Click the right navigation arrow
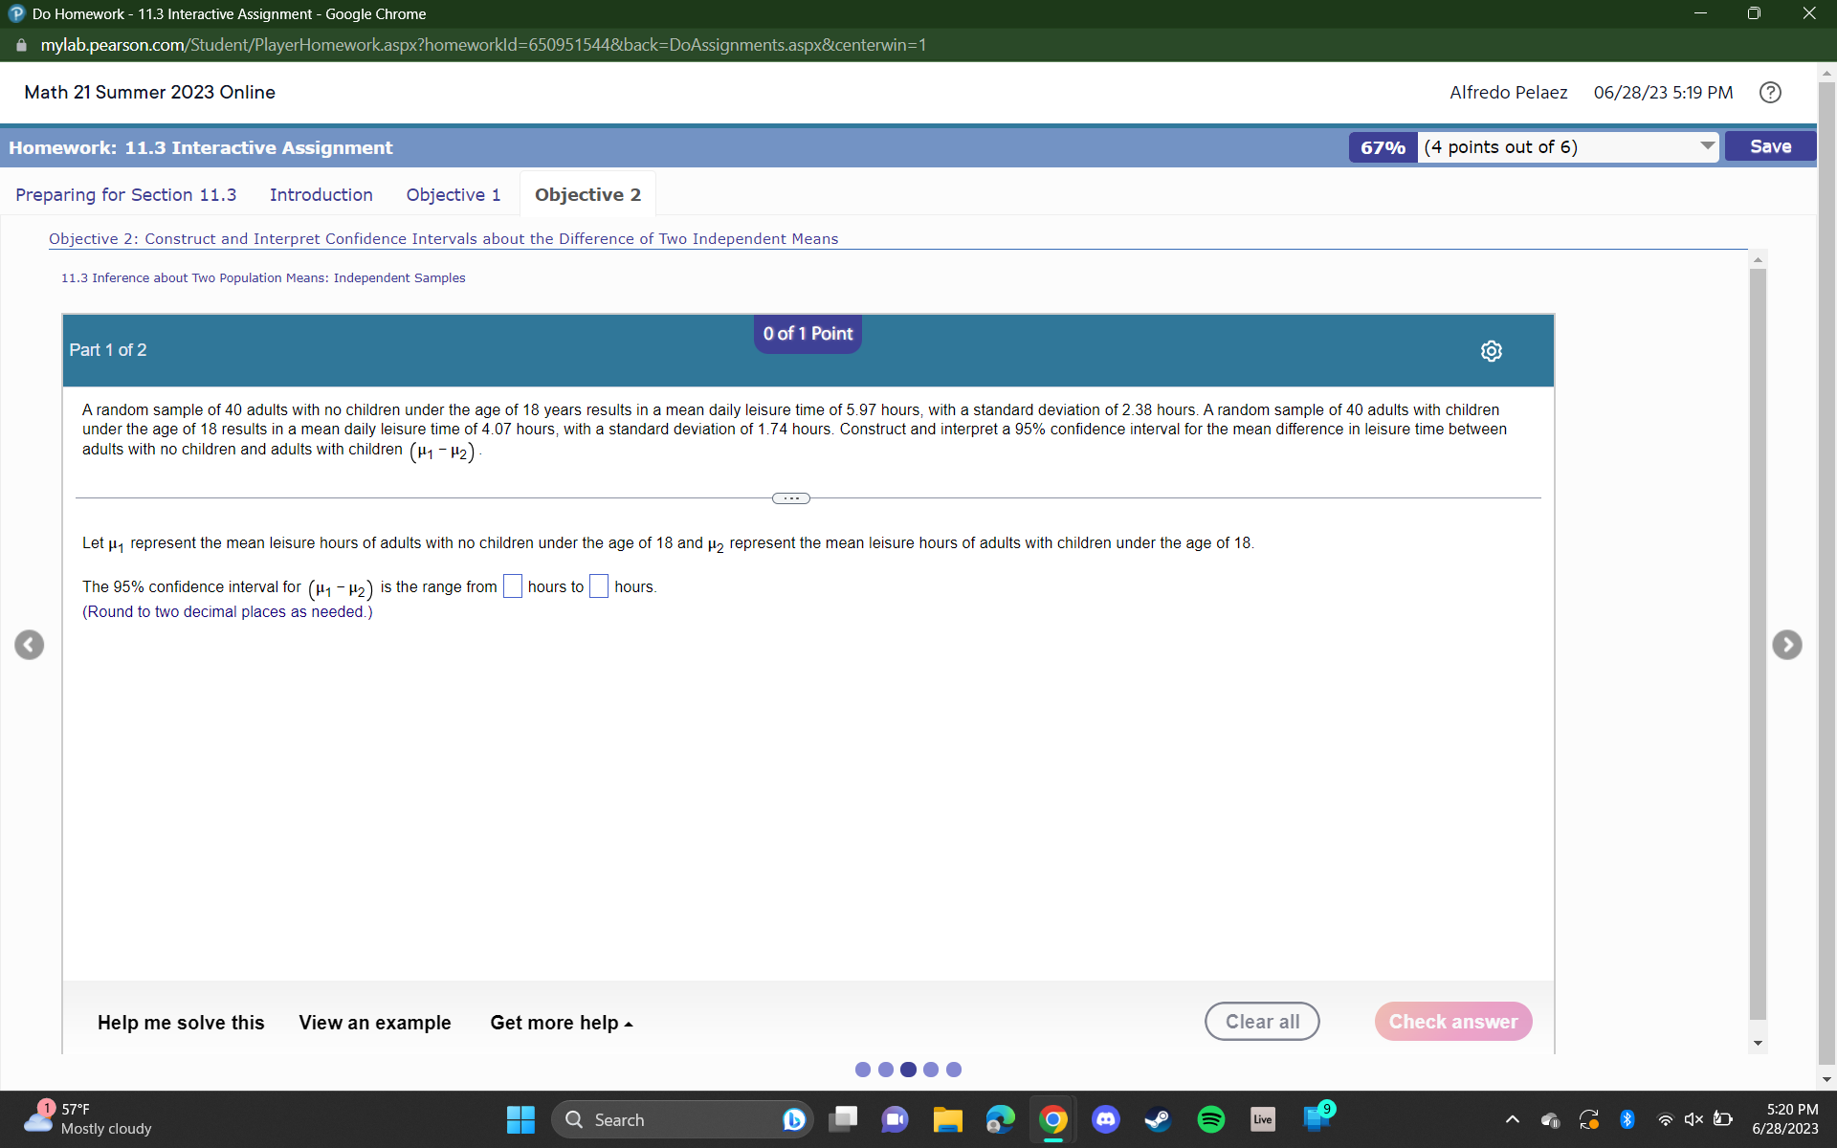This screenshot has height=1148, width=1837. coord(1787,645)
